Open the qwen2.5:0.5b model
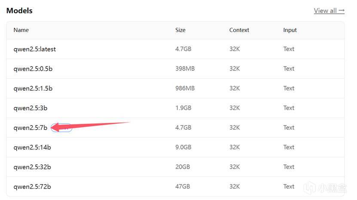The image size is (357, 200). (x=34, y=69)
